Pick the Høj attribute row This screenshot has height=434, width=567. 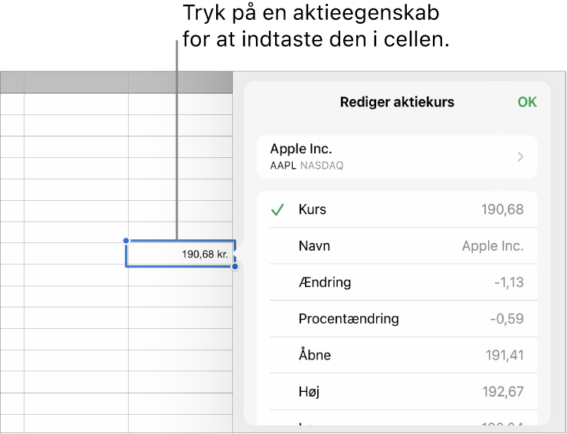(x=397, y=392)
